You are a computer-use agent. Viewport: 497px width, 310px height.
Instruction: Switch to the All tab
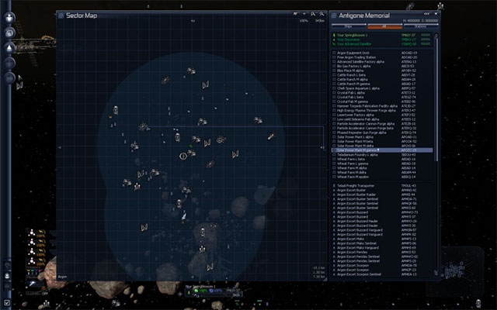(384, 26)
